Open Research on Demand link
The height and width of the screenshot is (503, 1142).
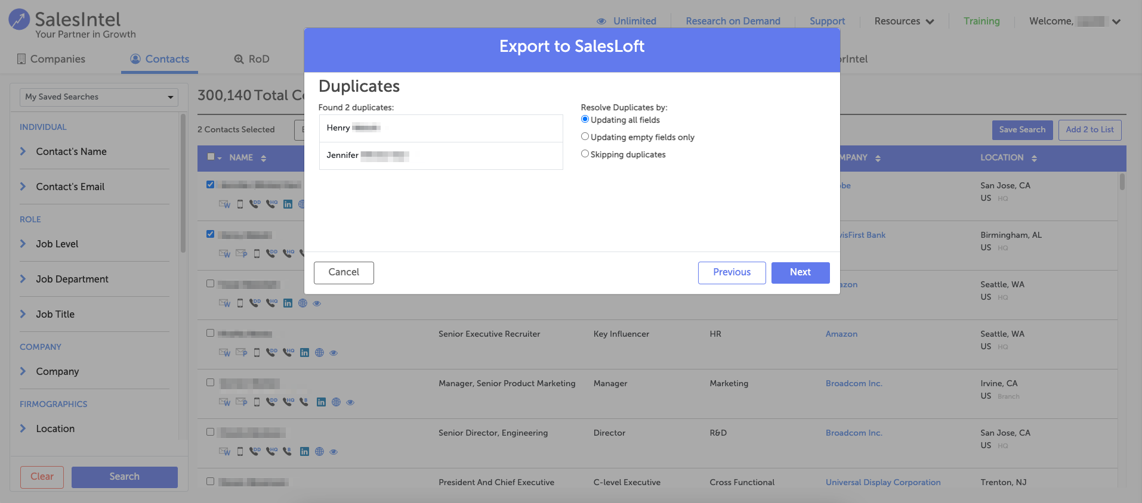pos(733,21)
